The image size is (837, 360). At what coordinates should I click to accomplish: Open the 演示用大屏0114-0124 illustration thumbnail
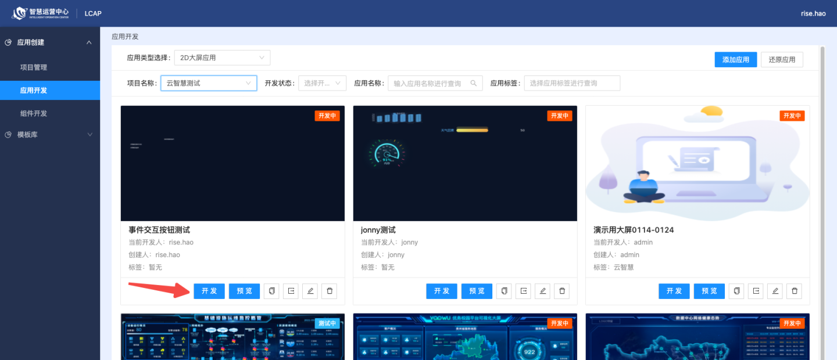click(x=697, y=163)
